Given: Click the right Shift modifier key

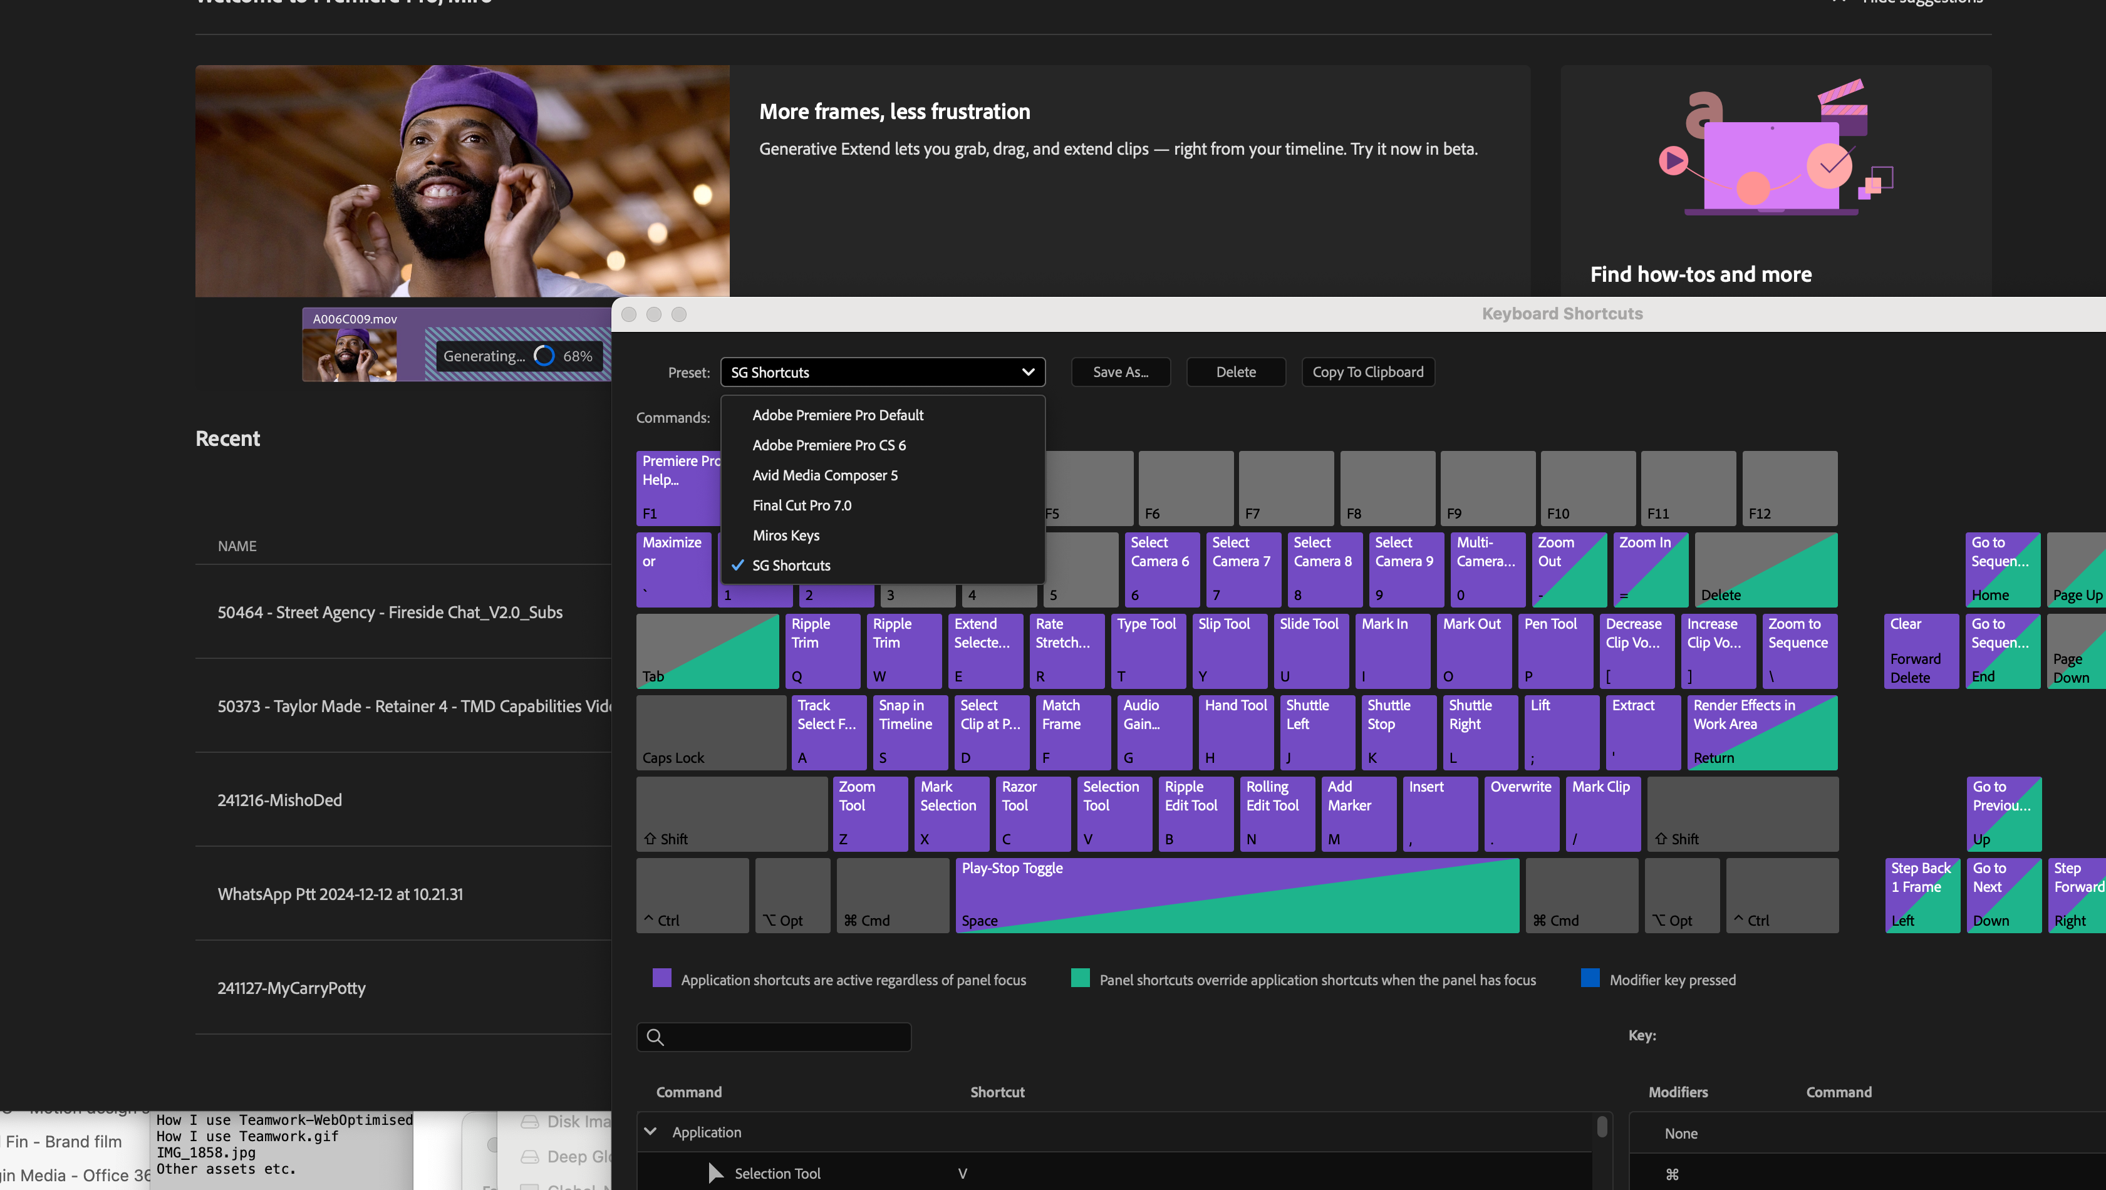Looking at the screenshot, I should point(1742,814).
